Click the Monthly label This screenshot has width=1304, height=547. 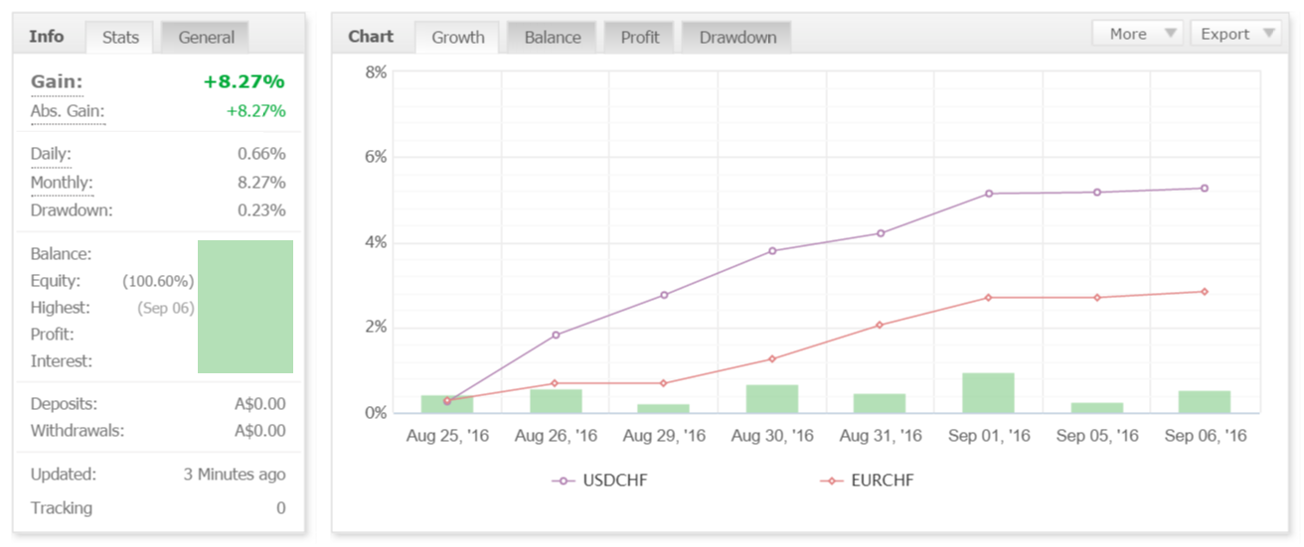tap(62, 183)
